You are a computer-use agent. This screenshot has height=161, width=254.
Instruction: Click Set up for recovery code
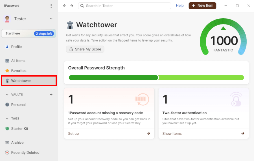tap(73, 134)
